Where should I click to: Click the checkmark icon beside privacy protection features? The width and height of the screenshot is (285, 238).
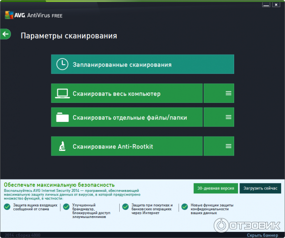click(184, 207)
